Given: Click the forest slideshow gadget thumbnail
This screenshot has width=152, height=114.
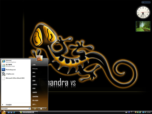Looking at the screenshot, I should coord(143,26).
